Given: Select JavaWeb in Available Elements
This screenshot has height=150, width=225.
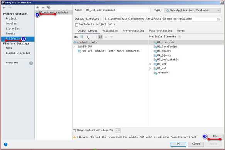Looking at the screenshot, I should point(162,73).
